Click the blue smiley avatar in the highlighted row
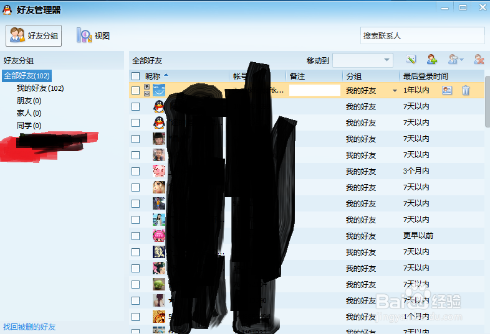The width and height of the screenshot is (490, 334). tap(159, 90)
